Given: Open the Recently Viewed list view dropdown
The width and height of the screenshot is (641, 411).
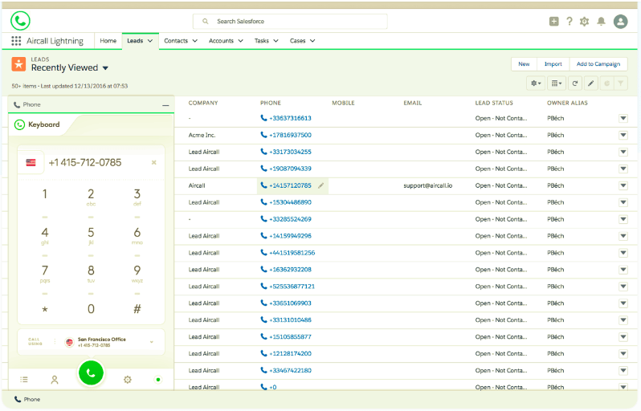Looking at the screenshot, I should [105, 68].
